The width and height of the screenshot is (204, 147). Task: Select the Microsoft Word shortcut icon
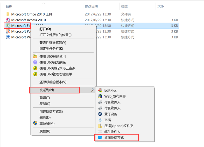point(8,37)
